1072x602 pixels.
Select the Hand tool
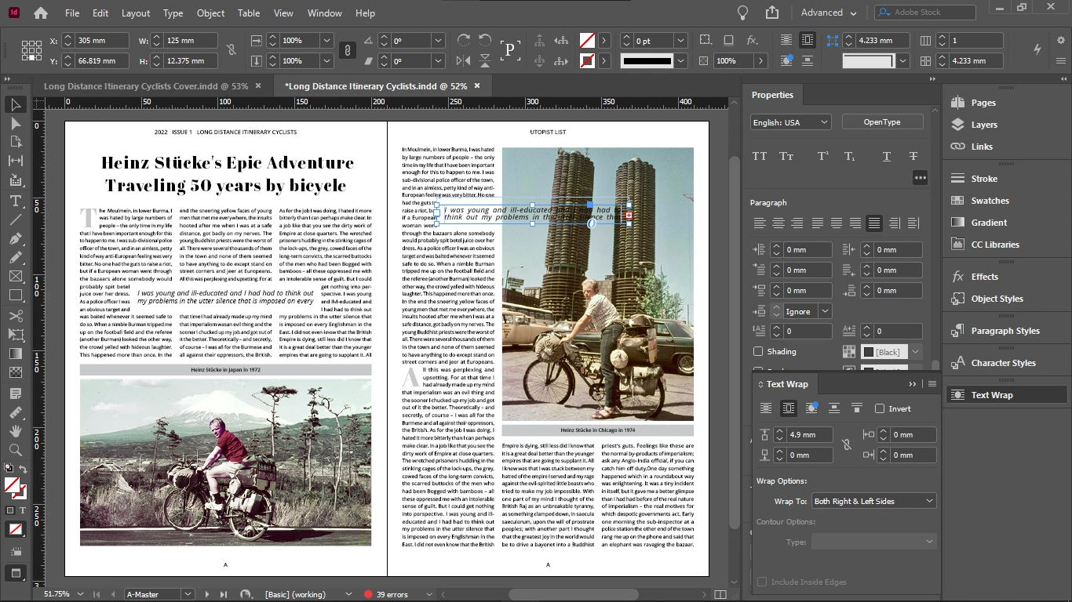point(16,430)
